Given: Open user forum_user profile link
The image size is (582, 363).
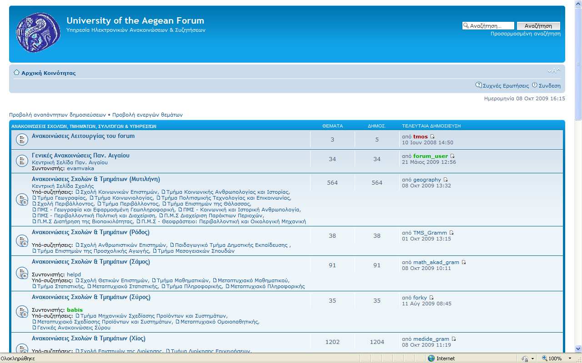Looking at the screenshot, I should 431,156.
